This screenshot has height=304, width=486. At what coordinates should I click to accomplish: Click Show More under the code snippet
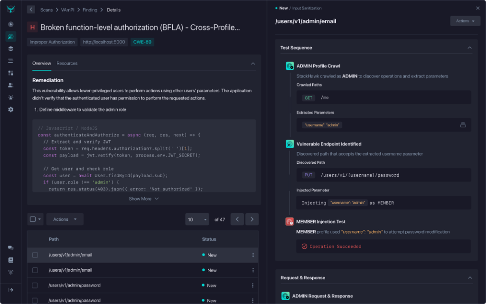point(144,199)
